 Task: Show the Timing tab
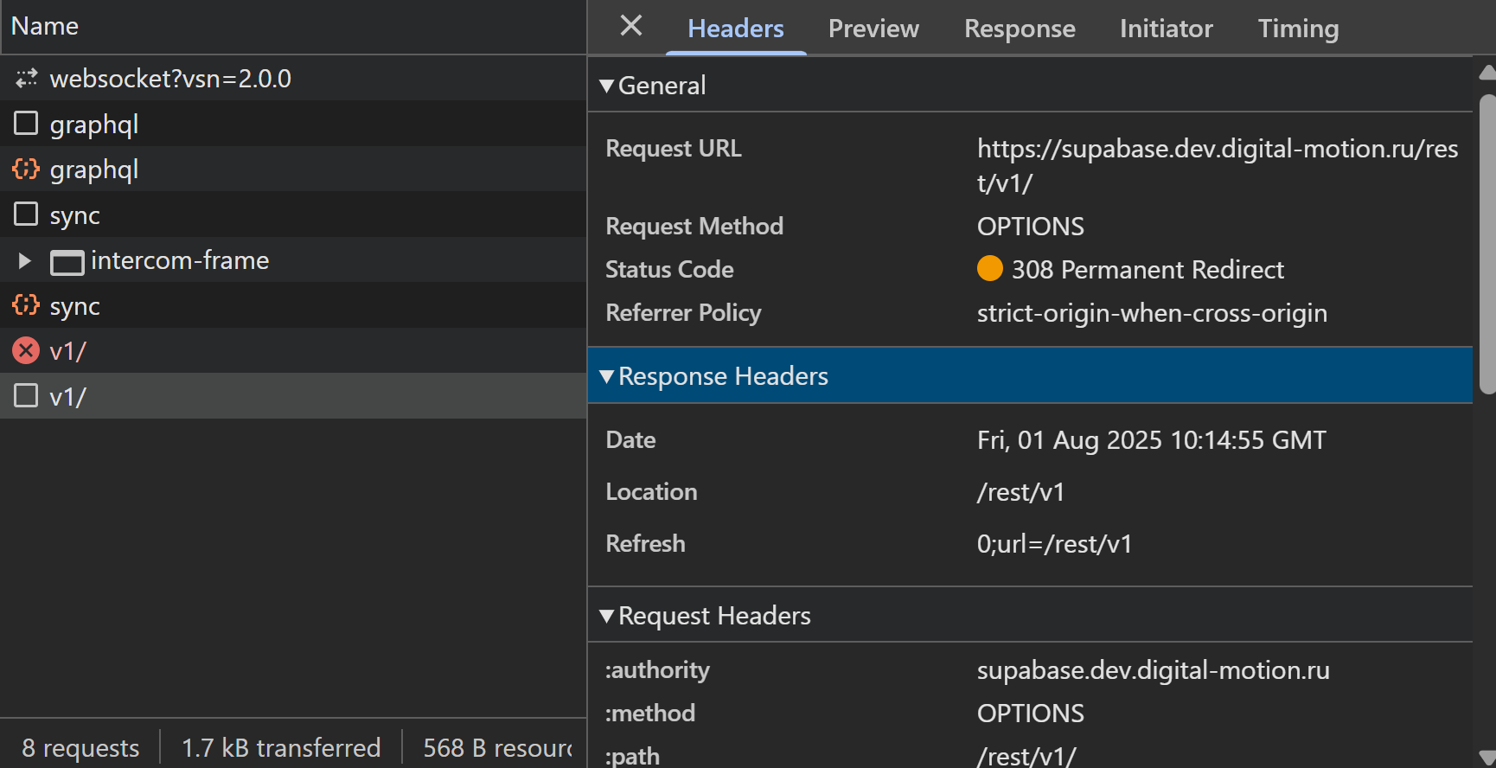pos(1298,29)
